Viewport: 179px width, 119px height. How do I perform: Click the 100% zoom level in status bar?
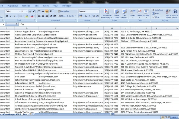[174, 117]
